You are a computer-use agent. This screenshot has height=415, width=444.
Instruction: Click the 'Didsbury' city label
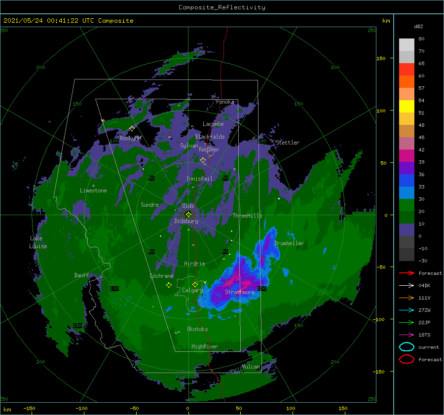click(186, 221)
